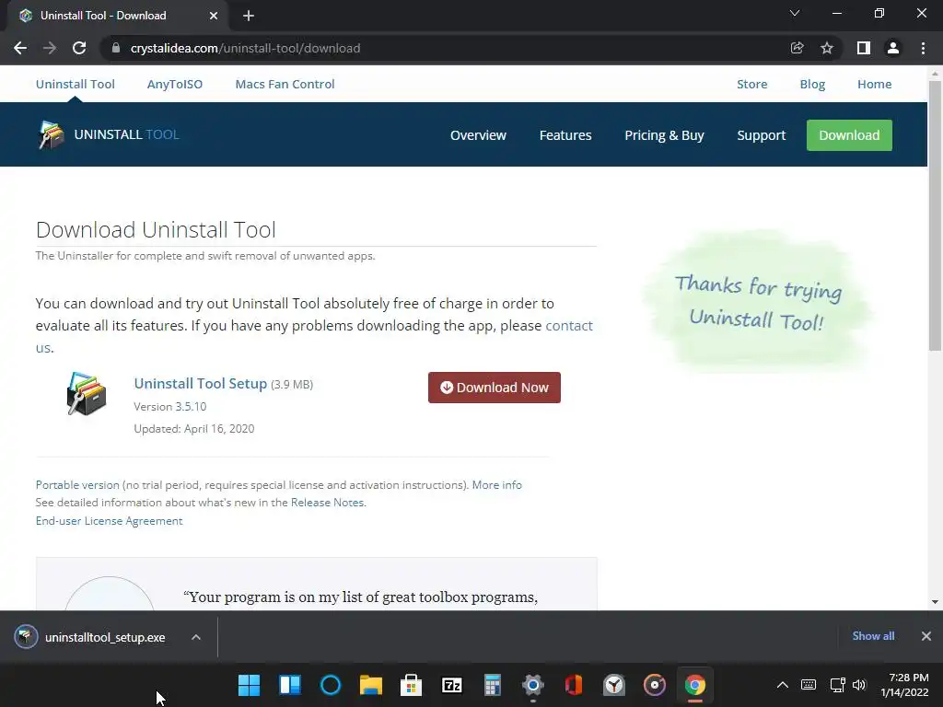Open Cortana from the taskbar
The image size is (943, 707).
pos(331,685)
